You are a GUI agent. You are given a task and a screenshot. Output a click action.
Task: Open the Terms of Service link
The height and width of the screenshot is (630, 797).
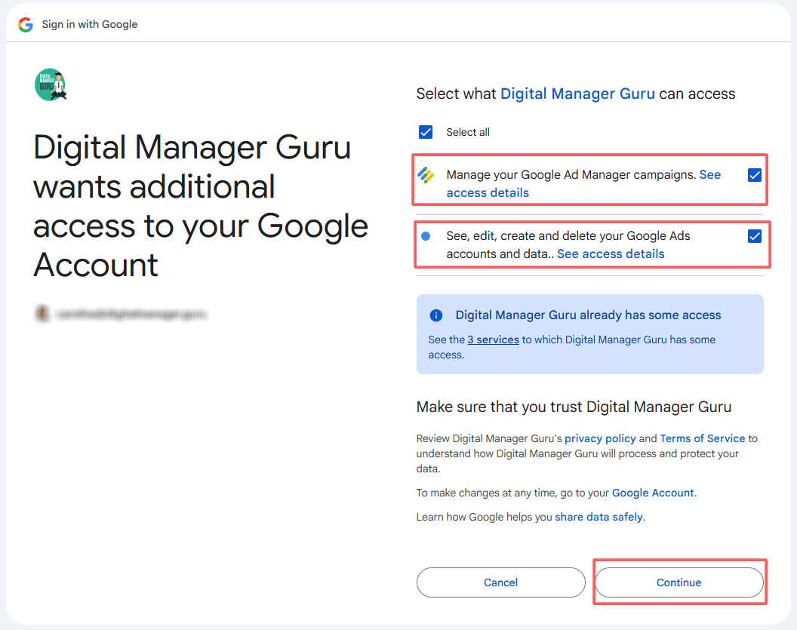[x=702, y=438]
